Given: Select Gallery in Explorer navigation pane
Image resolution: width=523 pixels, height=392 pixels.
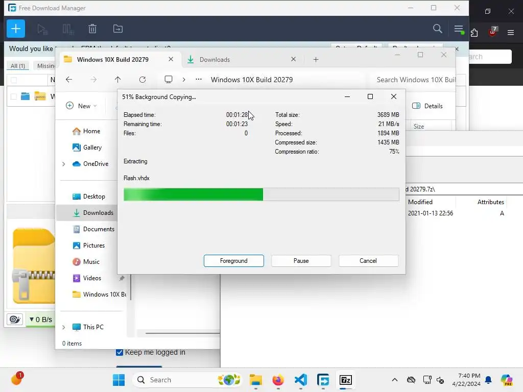Looking at the screenshot, I should click(x=87, y=148).
